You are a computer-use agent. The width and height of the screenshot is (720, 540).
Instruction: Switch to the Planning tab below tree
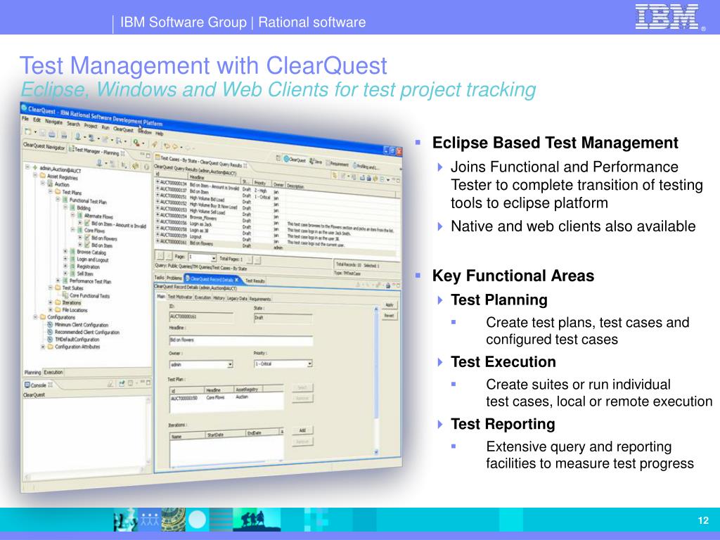[32, 372]
